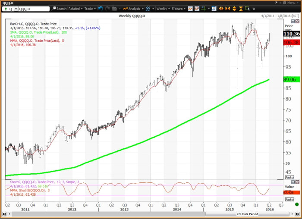This screenshot has height=219, width=302.
Task: Select the green zoom rectangle tool
Action: [247, 9]
